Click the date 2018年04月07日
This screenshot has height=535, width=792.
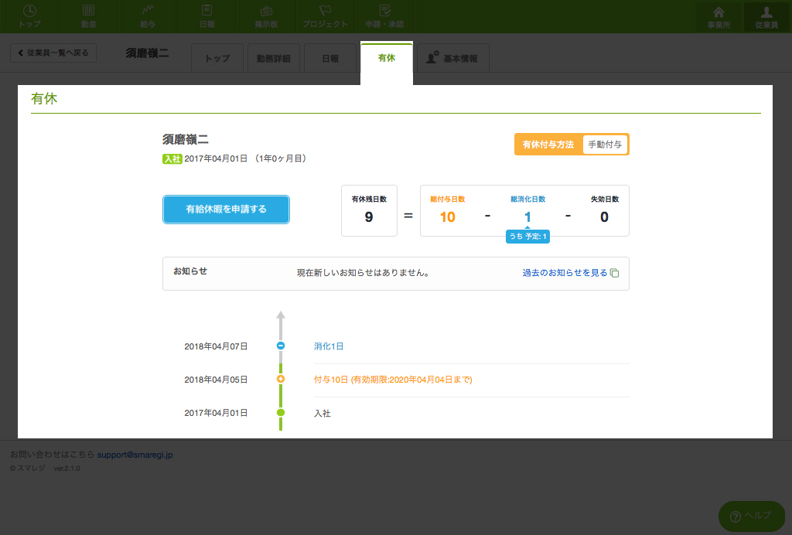(x=216, y=346)
